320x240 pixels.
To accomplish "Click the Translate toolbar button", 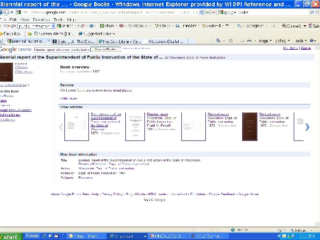I will (186, 26).
